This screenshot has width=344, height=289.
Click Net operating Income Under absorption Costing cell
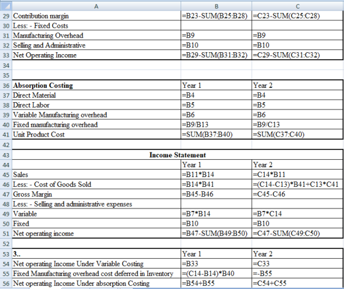point(96,283)
